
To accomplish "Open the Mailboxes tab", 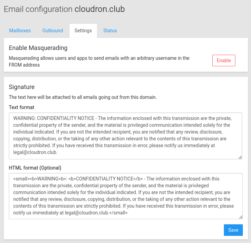I will 20,31.
